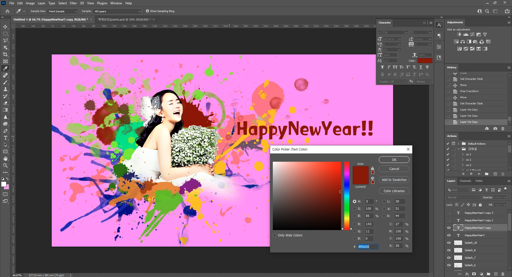This screenshot has height=277, width=512.
Task: Open the layer Opacity dropdown arrow
Action: (x=505, y=197)
